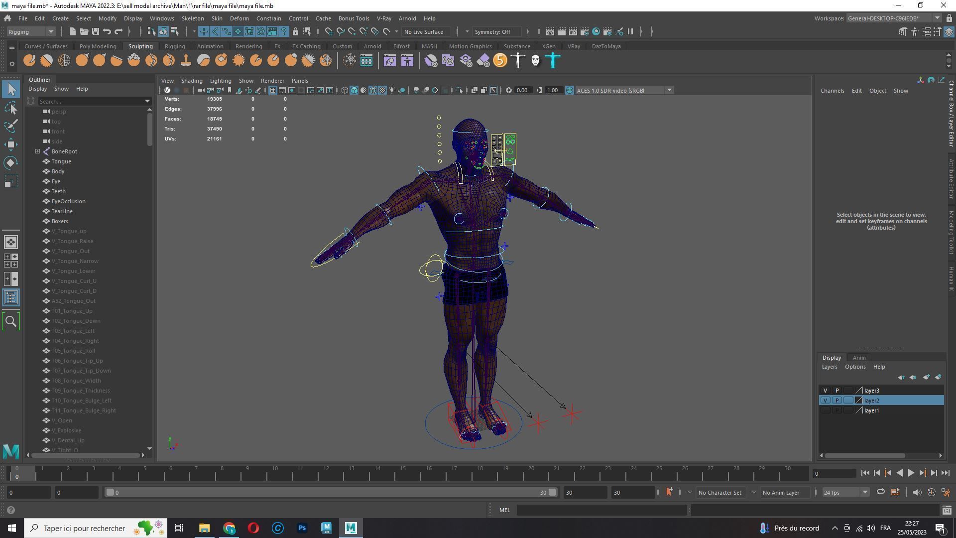Open the viewport Shading menu

[x=192, y=81]
